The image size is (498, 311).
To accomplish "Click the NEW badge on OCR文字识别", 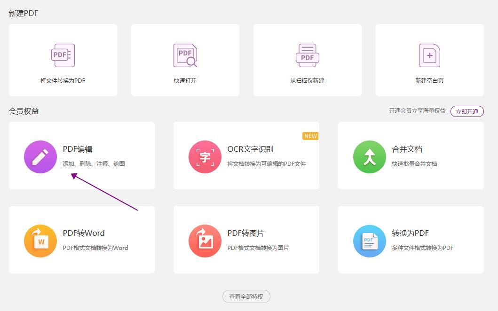I will click(310, 136).
